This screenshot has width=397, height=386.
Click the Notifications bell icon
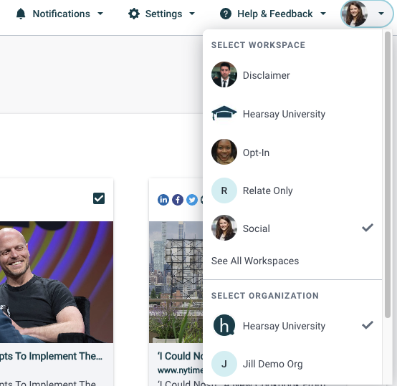pyautogui.click(x=21, y=14)
